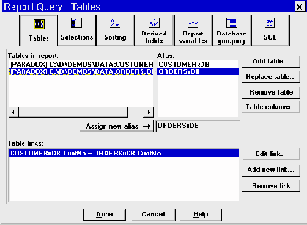
Task: Select the CustNo table link row
Action: pos(124,153)
